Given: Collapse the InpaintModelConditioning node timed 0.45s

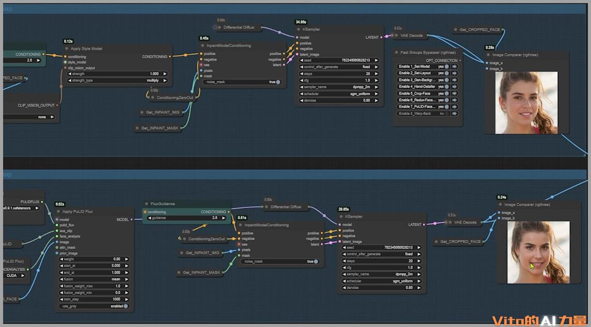Looking at the screenshot, I should tap(203, 45).
